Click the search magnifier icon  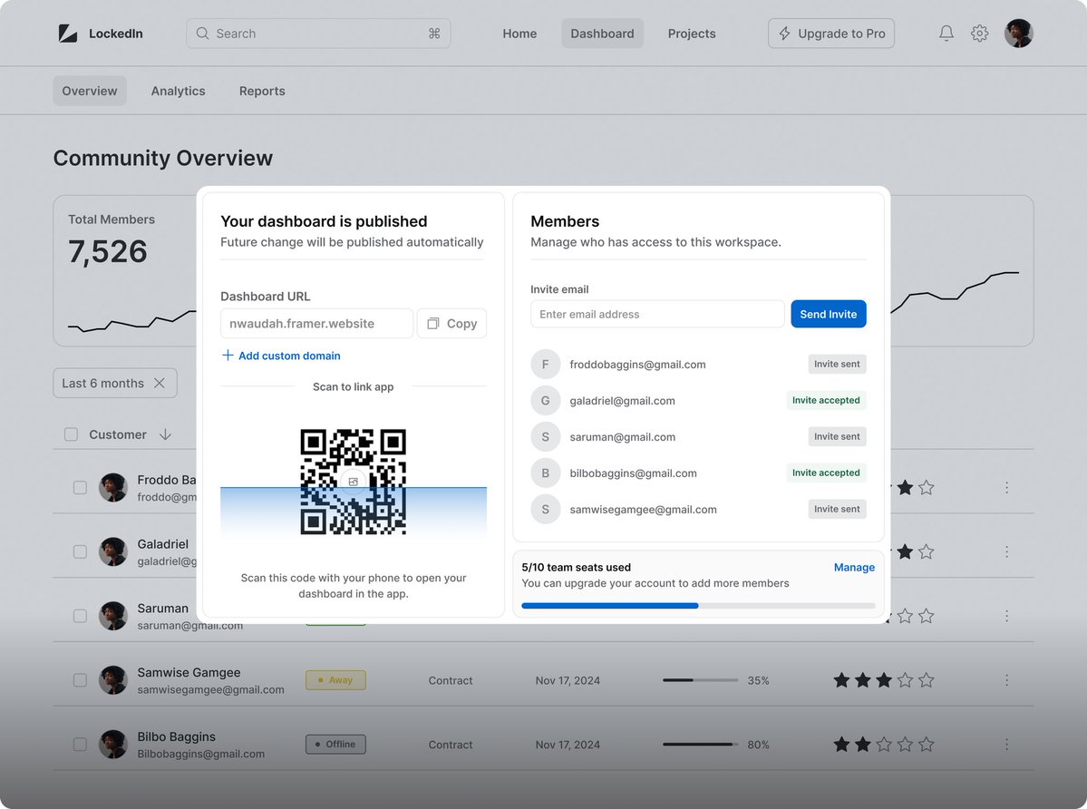(202, 34)
